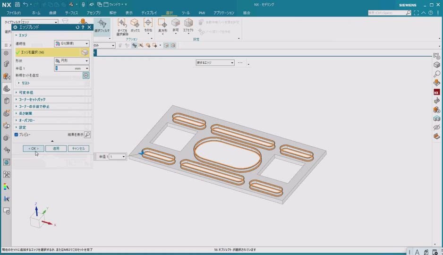Click the eye visibility icon on the right sidebar
This screenshot has width=443, height=255.
[436, 127]
